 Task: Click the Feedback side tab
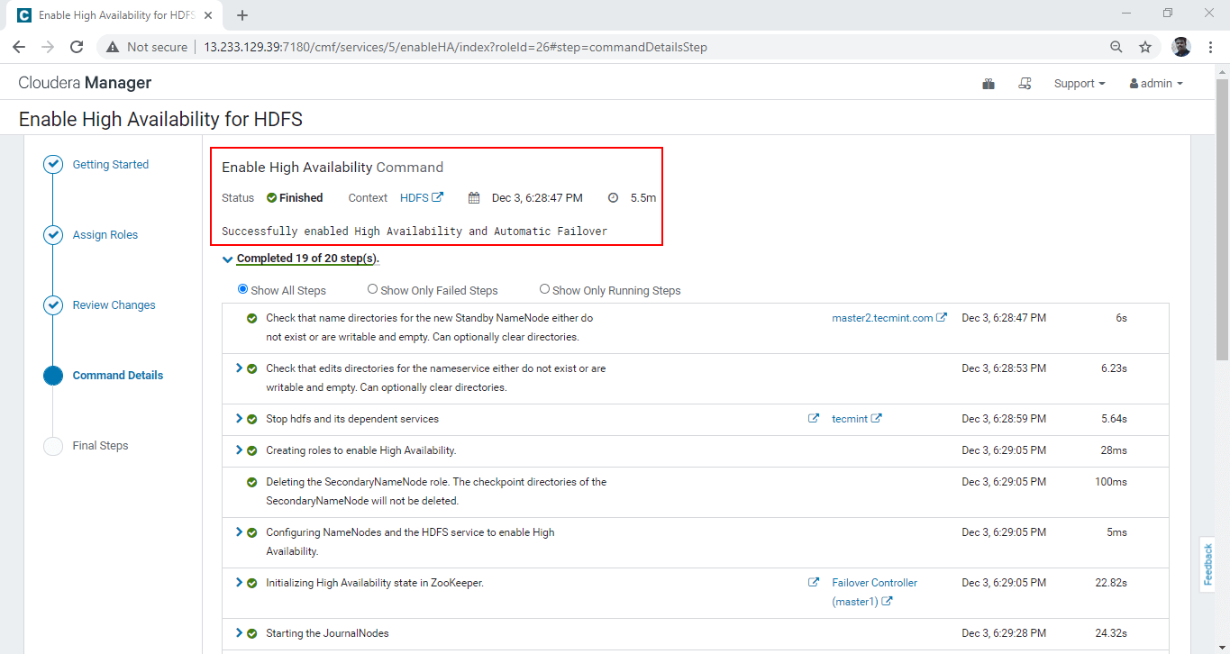[1208, 564]
